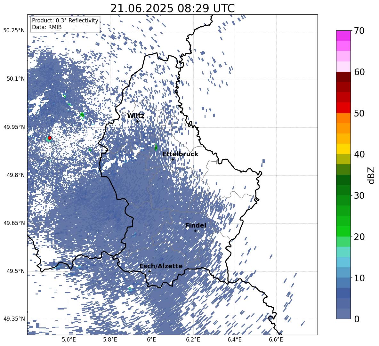Click the colorbar tick label 0
This screenshot has width=379, height=346.
pos(357,319)
